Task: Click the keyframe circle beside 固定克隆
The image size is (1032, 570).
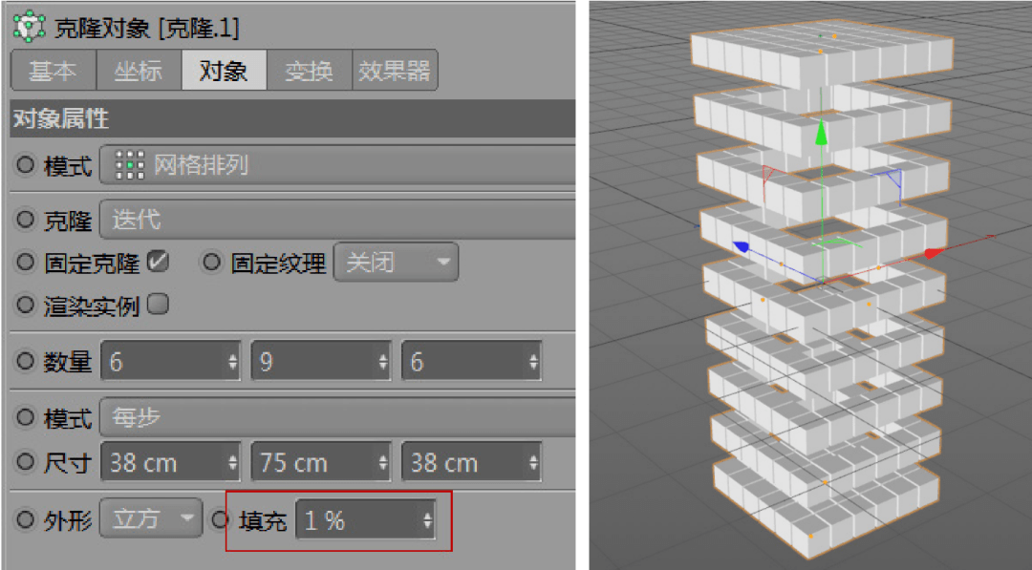Action: 26,263
